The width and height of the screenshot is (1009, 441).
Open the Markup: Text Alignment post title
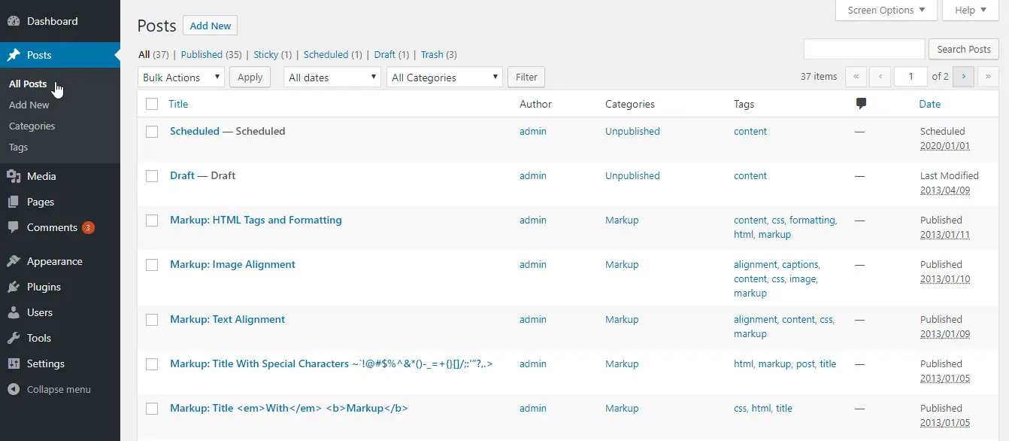click(x=227, y=319)
